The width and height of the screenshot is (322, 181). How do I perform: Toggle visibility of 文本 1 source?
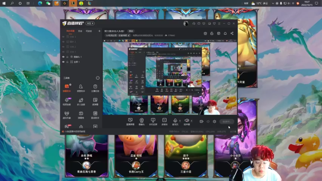[63, 52]
